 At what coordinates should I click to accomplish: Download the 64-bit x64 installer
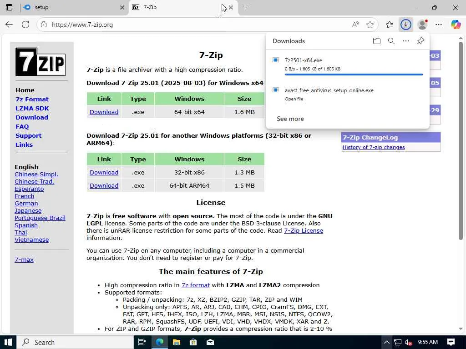click(104, 112)
